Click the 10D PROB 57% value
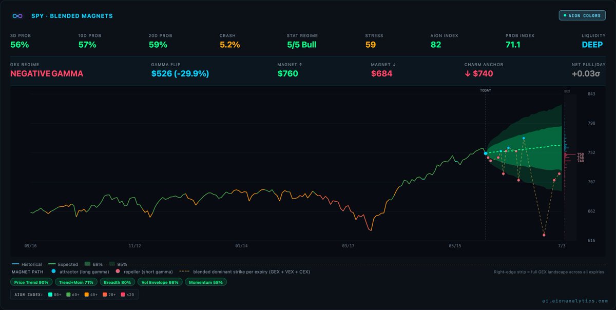Screen dimensions: 616x310 (88, 45)
